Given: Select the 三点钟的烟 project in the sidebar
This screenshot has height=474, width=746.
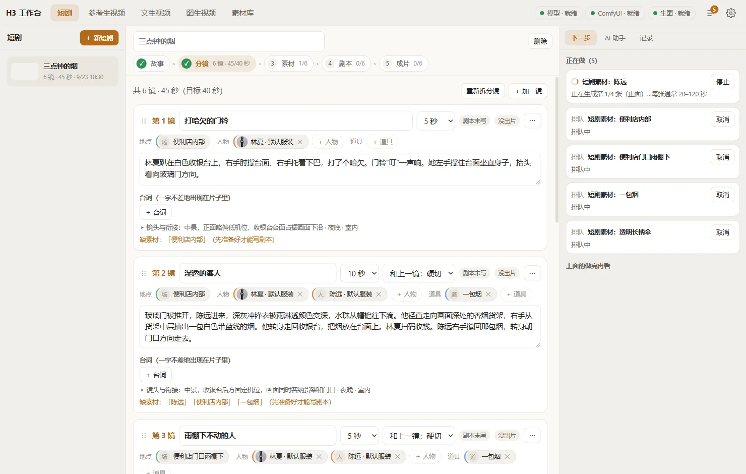Looking at the screenshot, I should [x=63, y=71].
